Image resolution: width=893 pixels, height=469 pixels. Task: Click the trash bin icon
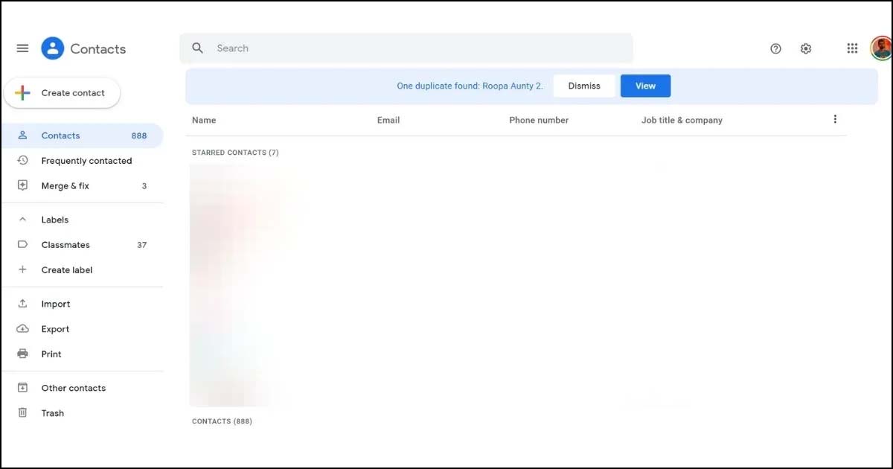[x=22, y=412]
